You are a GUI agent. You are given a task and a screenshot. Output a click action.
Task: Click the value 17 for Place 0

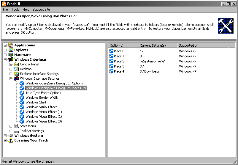(x=142, y=51)
